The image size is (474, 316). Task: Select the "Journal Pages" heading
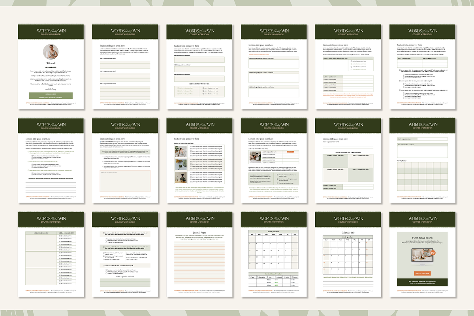pyautogui.click(x=199, y=232)
